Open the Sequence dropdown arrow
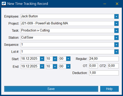123x96 pixels. [116, 45]
